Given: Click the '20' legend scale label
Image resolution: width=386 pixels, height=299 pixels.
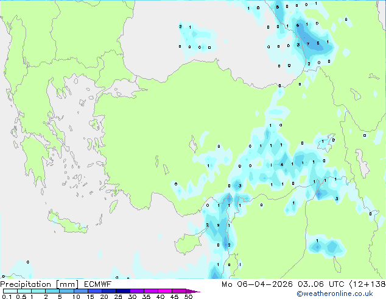Looking at the screenshot, I should click(104, 297).
